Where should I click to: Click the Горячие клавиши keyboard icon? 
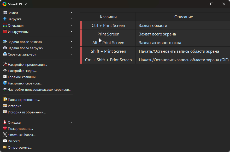5,77
